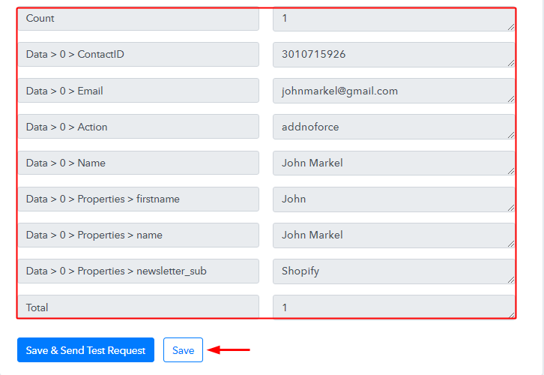
Task: Select the Shopify value field
Action: pyautogui.click(x=393, y=271)
